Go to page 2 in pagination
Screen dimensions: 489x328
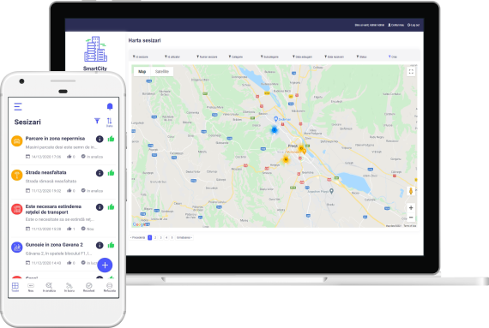tap(155, 237)
